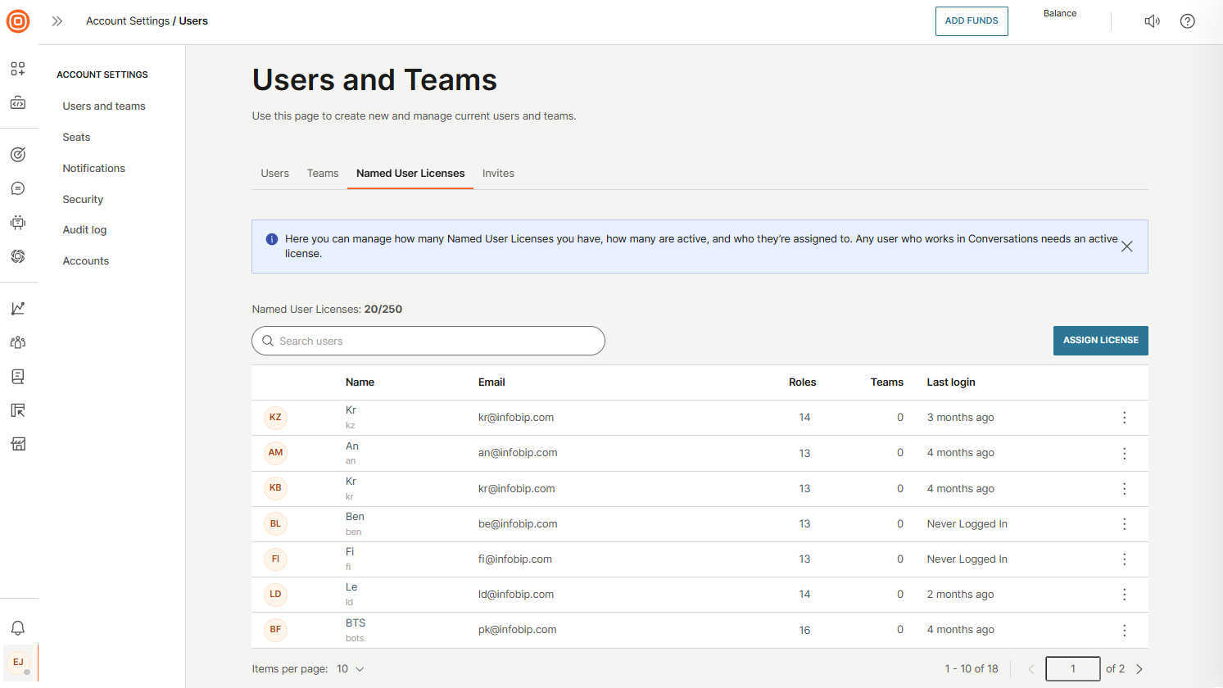Viewport: 1223px width, 688px height.
Task: Switch to the Teams tab
Action: (323, 174)
